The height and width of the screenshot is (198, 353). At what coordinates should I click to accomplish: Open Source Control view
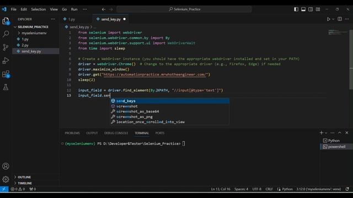[x=6, y=47]
